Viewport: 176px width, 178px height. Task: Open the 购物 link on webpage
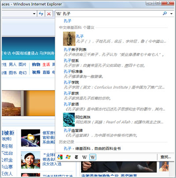point(36,64)
